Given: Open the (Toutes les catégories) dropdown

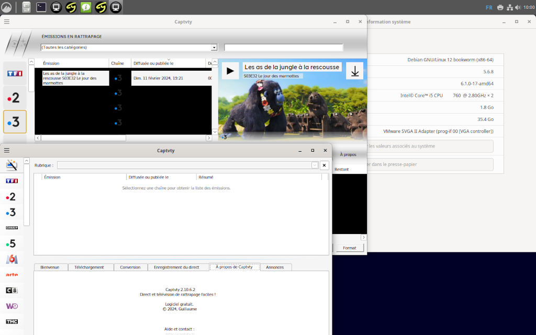Looking at the screenshot, I should click(x=214, y=47).
